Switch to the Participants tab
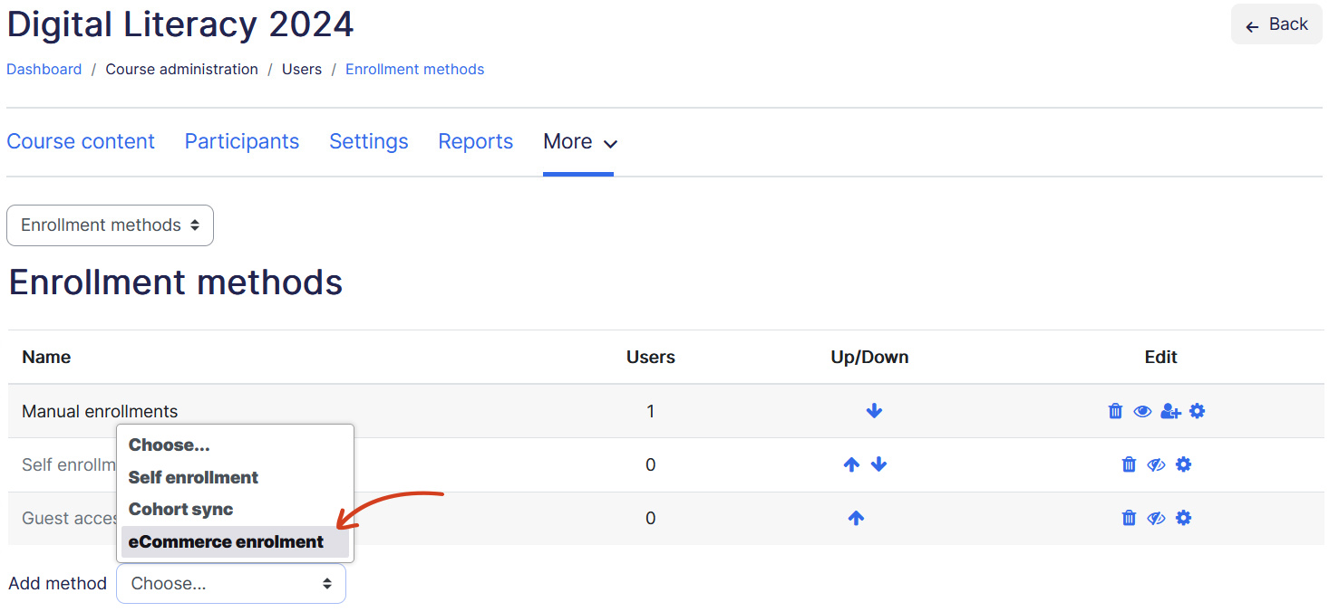Viewport: 1329px width, 612px height. (241, 142)
